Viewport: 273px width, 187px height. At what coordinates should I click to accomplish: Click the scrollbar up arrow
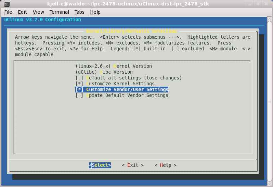(x=270, y=19)
